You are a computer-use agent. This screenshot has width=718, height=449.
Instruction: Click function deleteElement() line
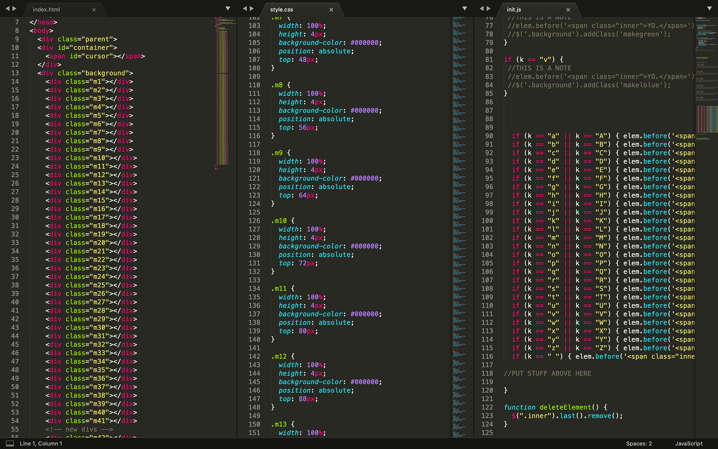coord(555,407)
